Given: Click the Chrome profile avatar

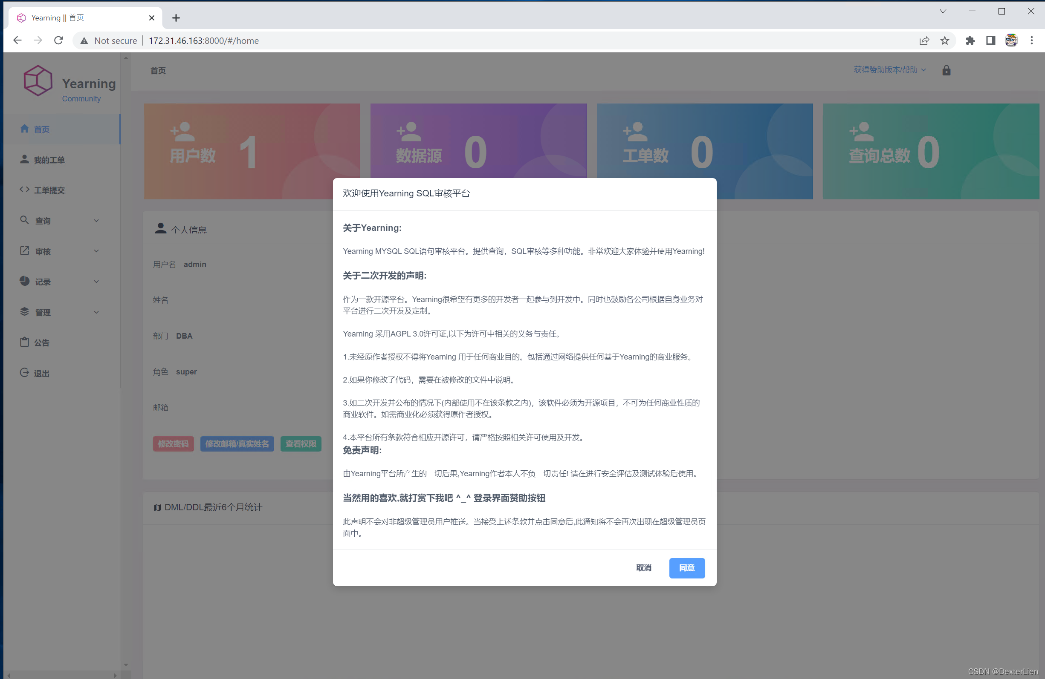Looking at the screenshot, I should coord(1011,41).
